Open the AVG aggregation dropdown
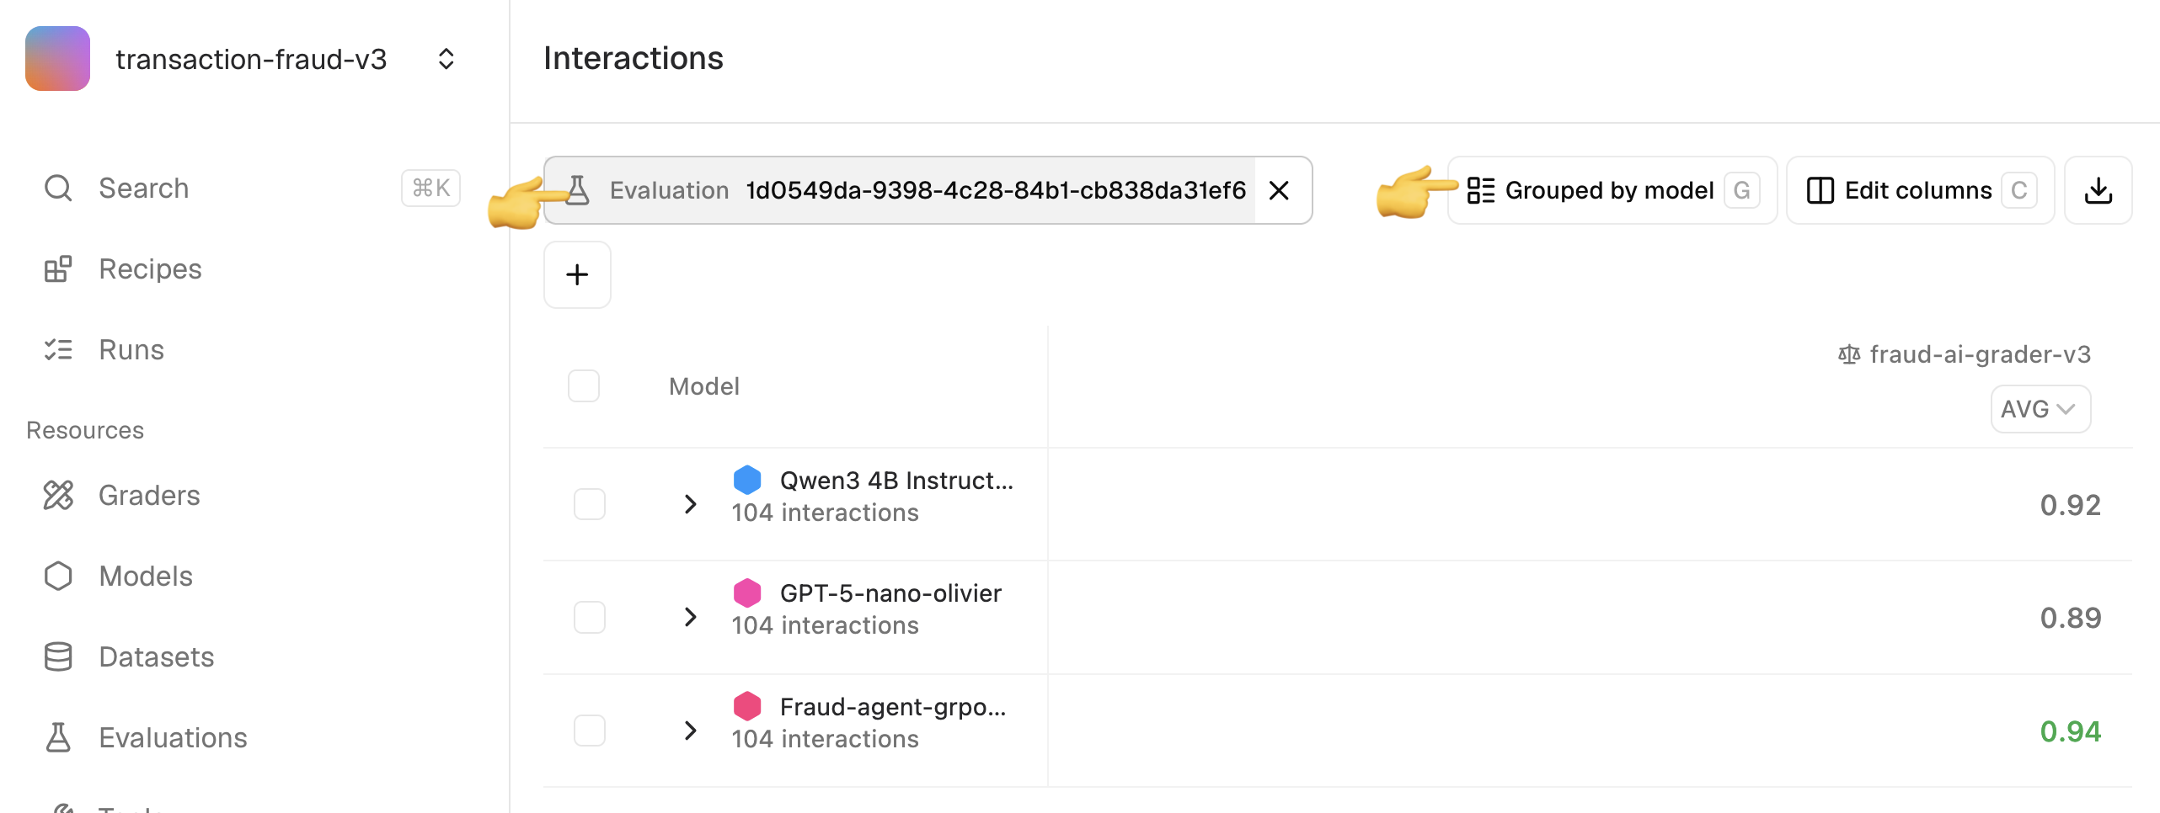Screen dimensions: 2160x813 (x=2040, y=409)
